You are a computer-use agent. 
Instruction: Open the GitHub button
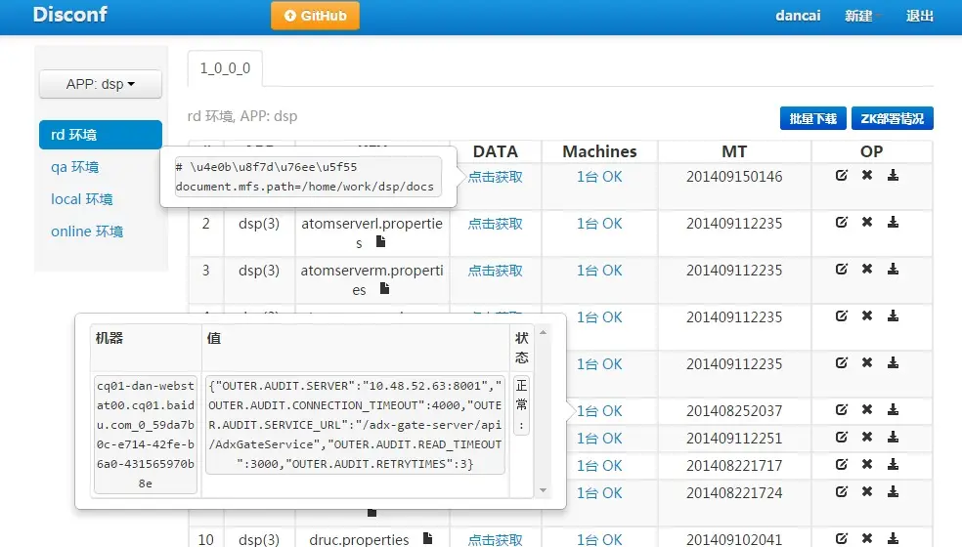(x=316, y=16)
